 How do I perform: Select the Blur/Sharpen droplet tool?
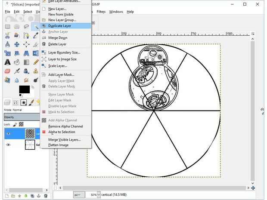point(17,80)
